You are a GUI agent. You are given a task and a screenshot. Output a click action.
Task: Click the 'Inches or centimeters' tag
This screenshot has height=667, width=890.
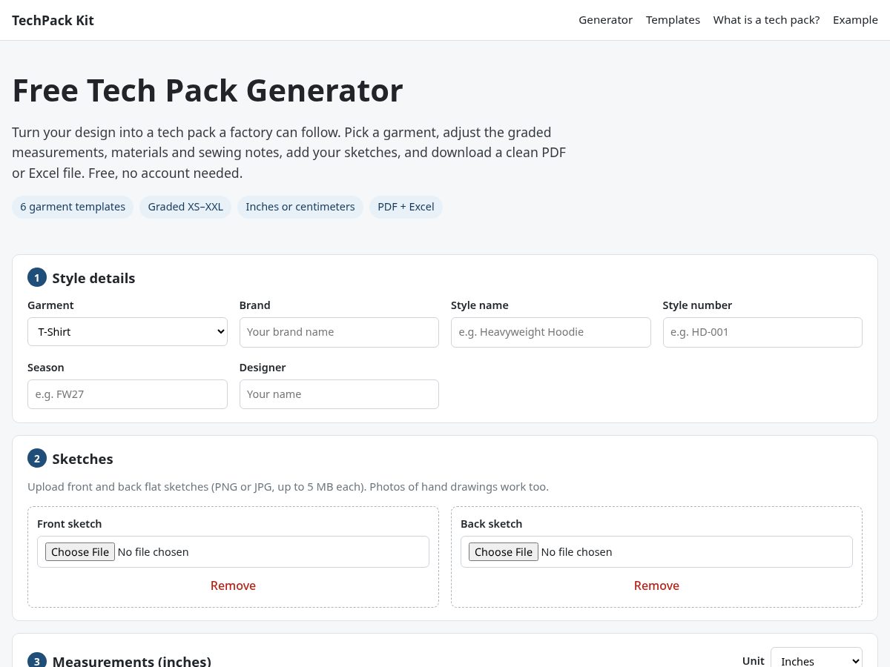point(300,207)
